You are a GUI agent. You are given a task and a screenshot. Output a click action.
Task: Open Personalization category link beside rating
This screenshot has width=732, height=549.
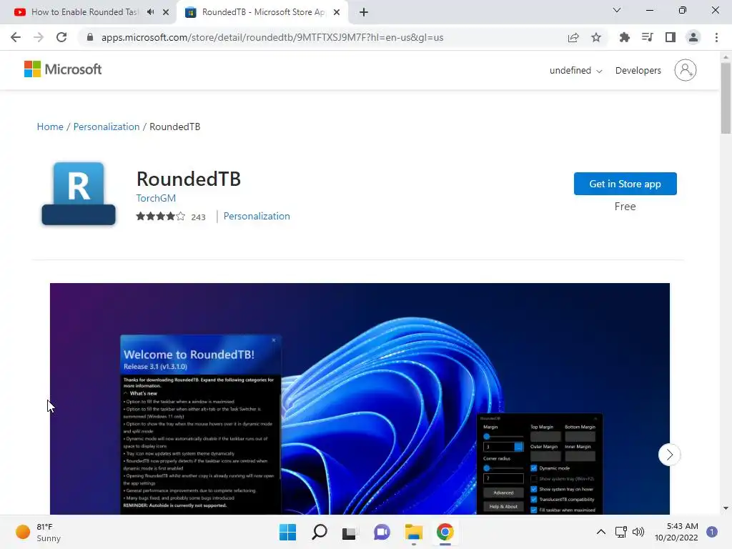257,216
